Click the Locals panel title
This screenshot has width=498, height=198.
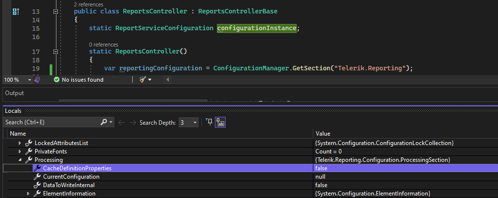point(13,111)
